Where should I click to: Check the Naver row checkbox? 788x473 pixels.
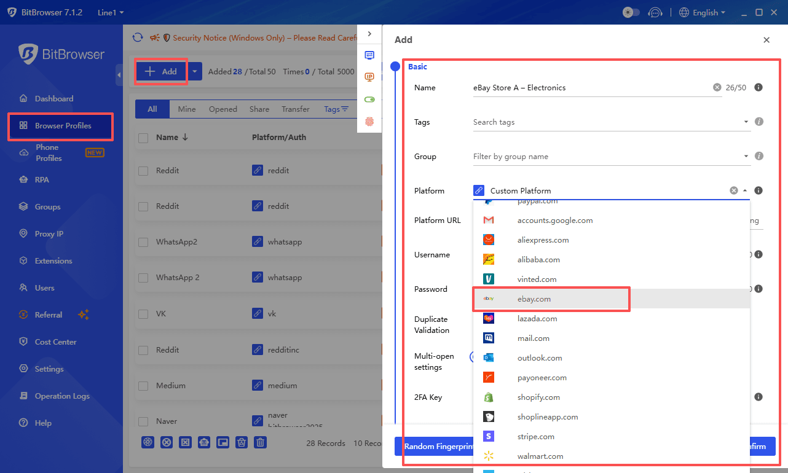[x=143, y=421]
